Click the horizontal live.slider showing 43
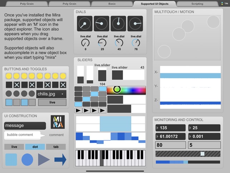Viewport: 230px width, 173px height. click(128, 75)
